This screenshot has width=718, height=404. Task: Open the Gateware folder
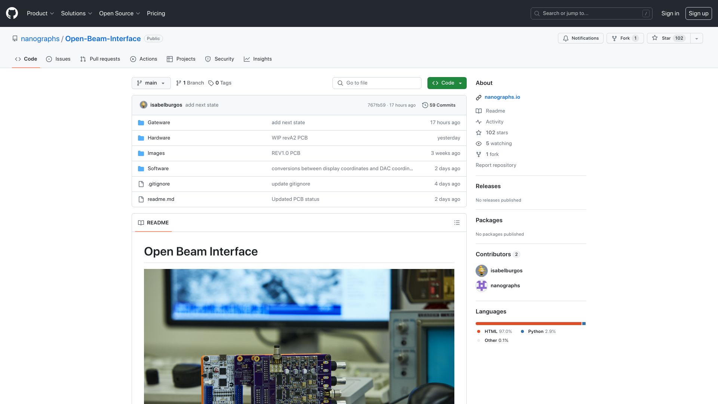coord(159,123)
